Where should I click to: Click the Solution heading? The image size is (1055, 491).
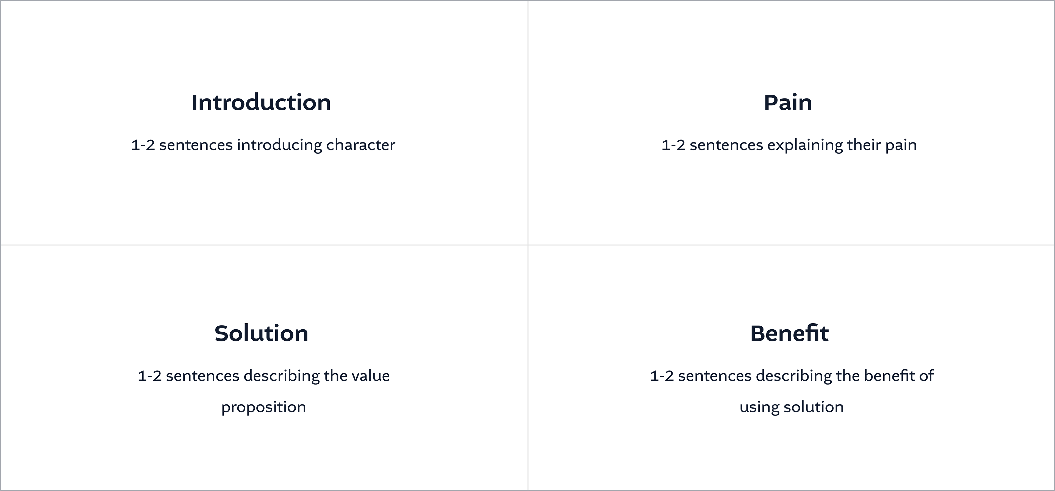click(x=261, y=333)
